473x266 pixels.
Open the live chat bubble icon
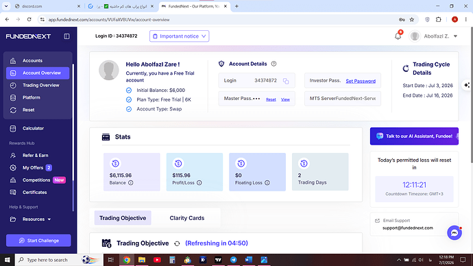click(x=454, y=233)
